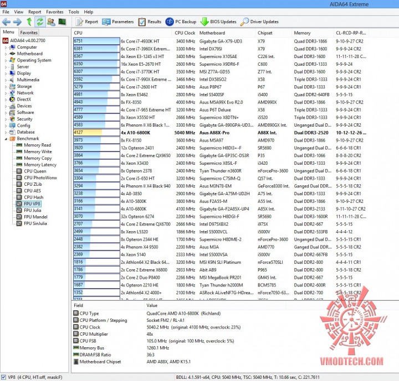Viewport: 399px width, 381px height.
Task: Open the Help menu
Action: (89, 12)
